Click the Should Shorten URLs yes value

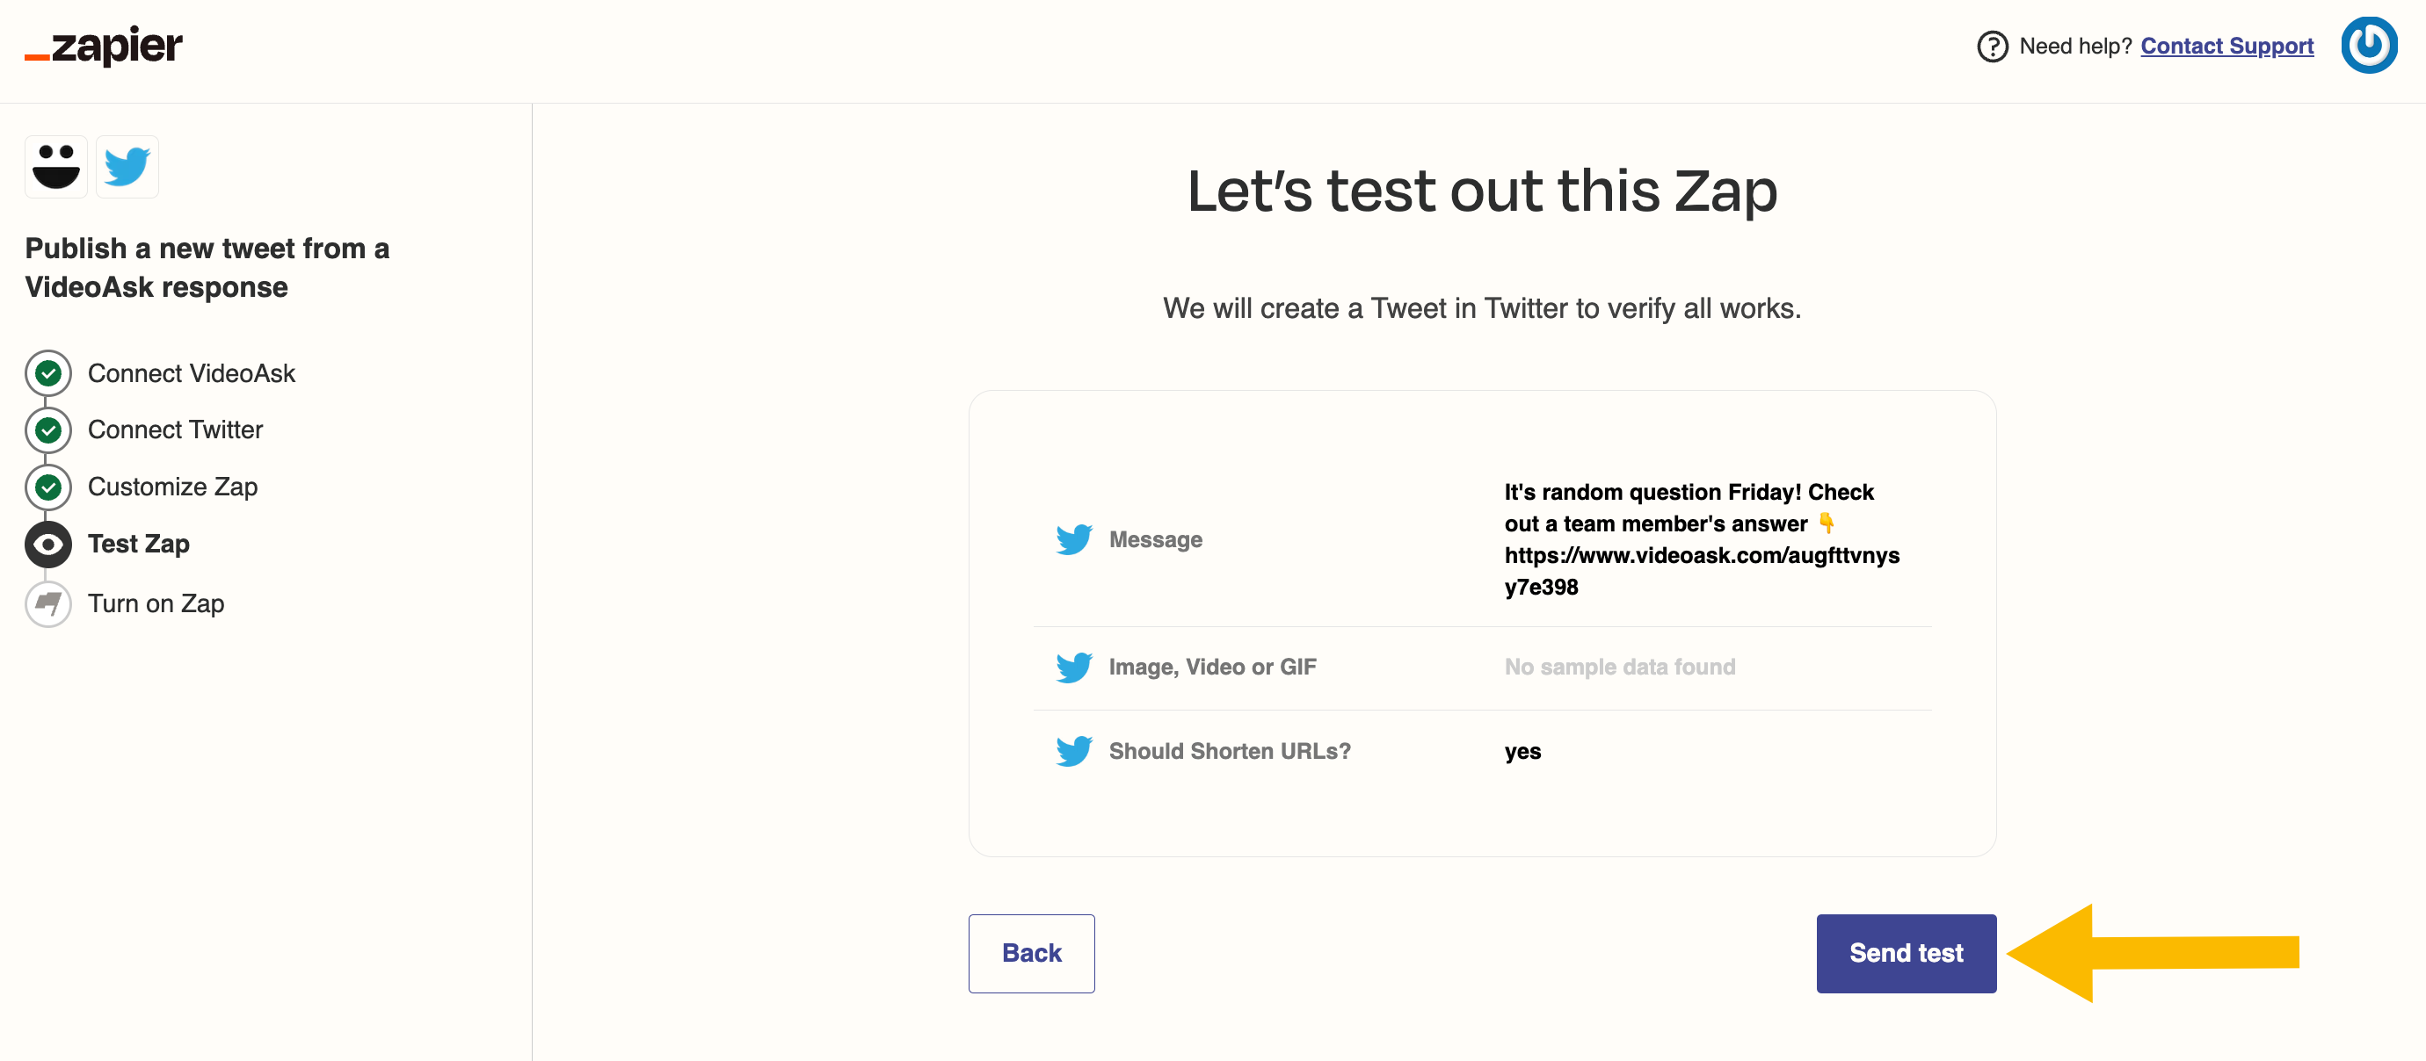[1522, 751]
